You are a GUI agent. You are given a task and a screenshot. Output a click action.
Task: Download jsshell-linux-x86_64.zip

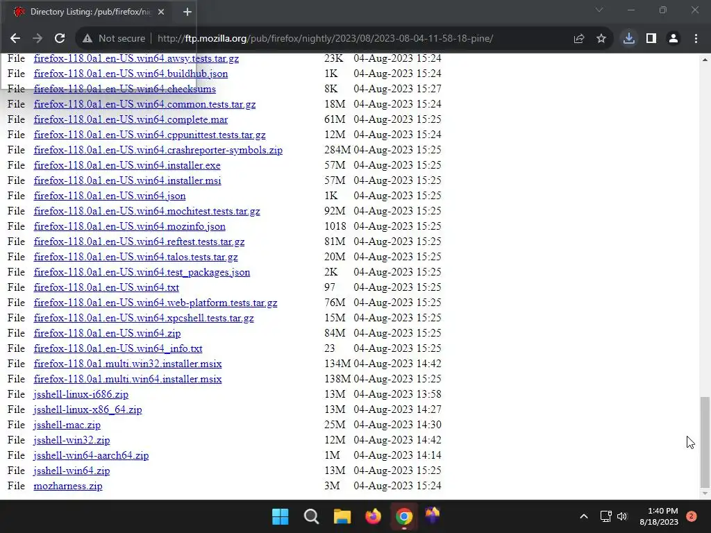[x=87, y=409]
